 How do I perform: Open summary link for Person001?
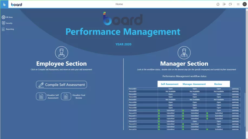235,89
